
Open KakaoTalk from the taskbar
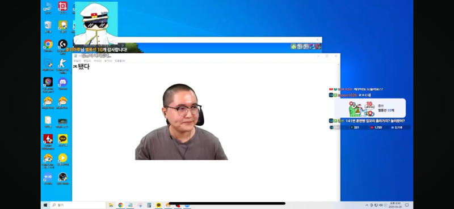(x=158, y=205)
